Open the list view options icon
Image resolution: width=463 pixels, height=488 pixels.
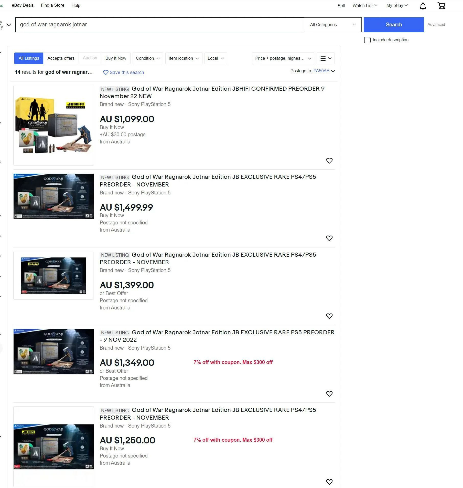[x=326, y=58]
